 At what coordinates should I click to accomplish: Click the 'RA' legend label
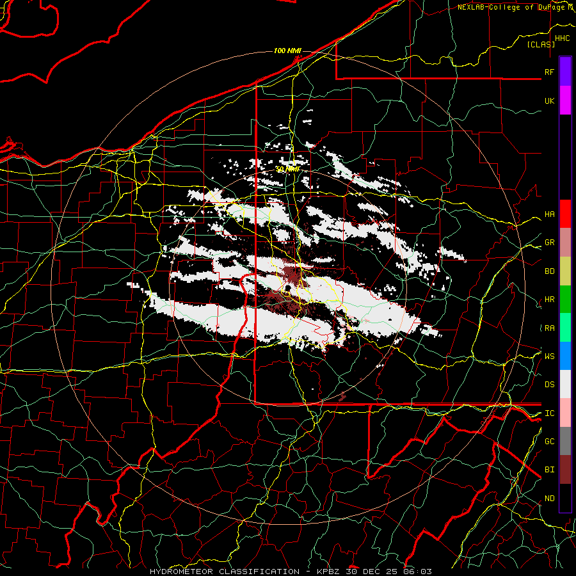click(x=549, y=328)
